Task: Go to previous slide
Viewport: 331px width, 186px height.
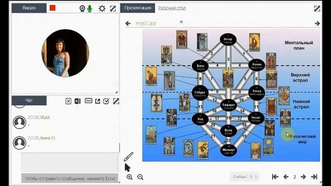Action: click(286, 177)
